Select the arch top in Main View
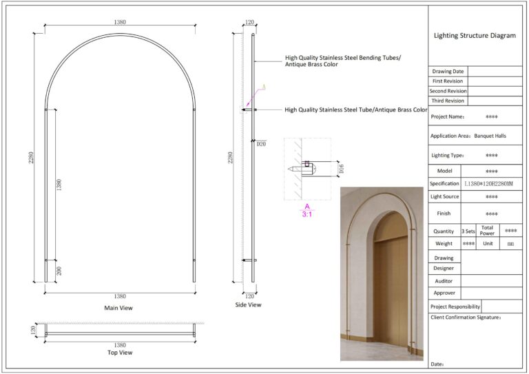This screenshot has height=374, width=529. coord(120,36)
